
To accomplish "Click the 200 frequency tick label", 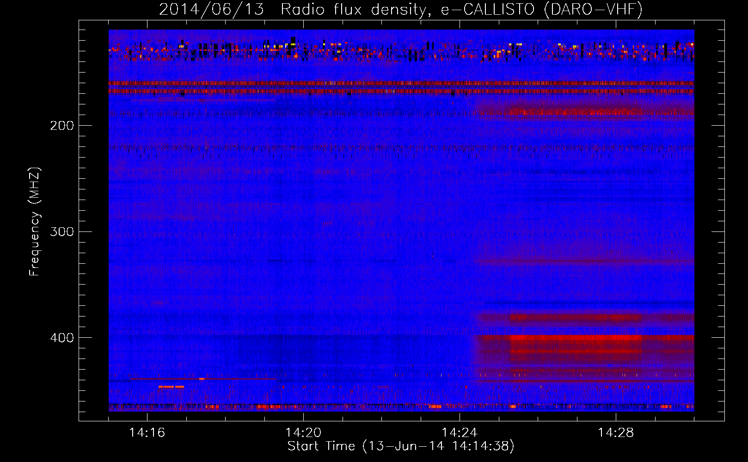I will (x=62, y=126).
